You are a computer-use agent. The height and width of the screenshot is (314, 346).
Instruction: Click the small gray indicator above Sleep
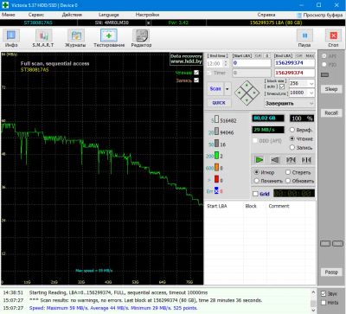pos(324,75)
